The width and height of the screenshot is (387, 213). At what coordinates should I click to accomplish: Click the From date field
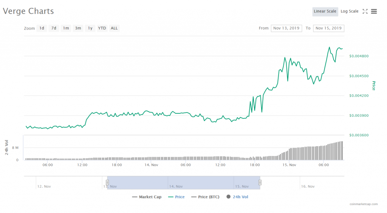pos(286,28)
